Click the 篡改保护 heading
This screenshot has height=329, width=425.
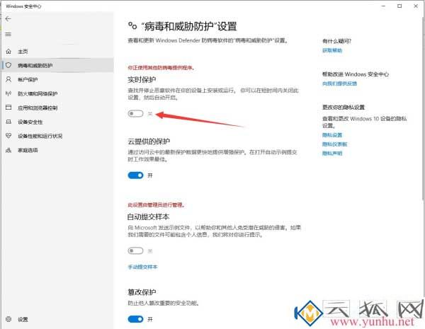coord(142,292)
